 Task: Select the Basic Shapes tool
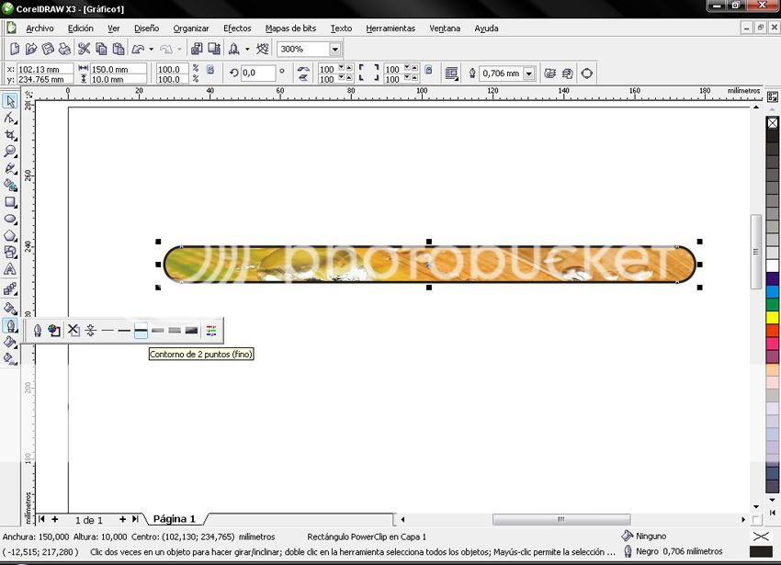[x=10, y=252]
